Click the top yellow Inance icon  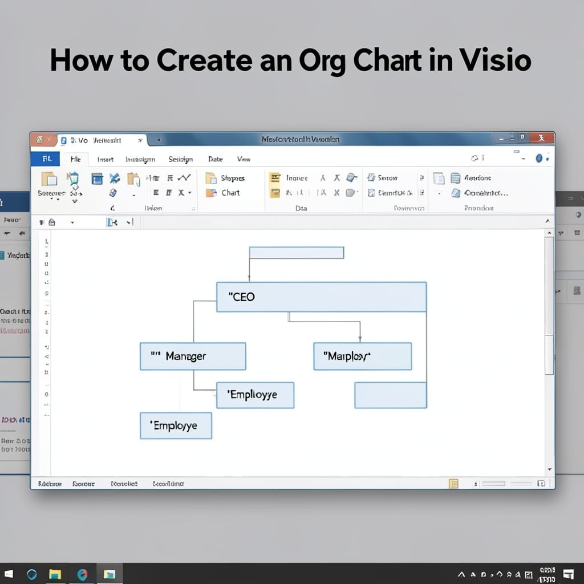click(275, 178)
